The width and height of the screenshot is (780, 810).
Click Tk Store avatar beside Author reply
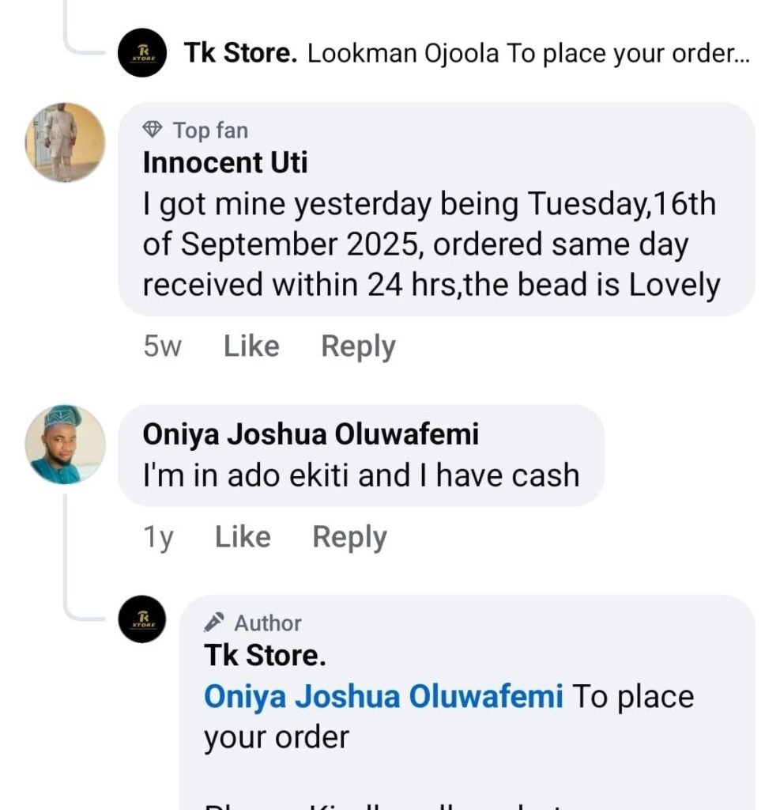click(142, 619)
